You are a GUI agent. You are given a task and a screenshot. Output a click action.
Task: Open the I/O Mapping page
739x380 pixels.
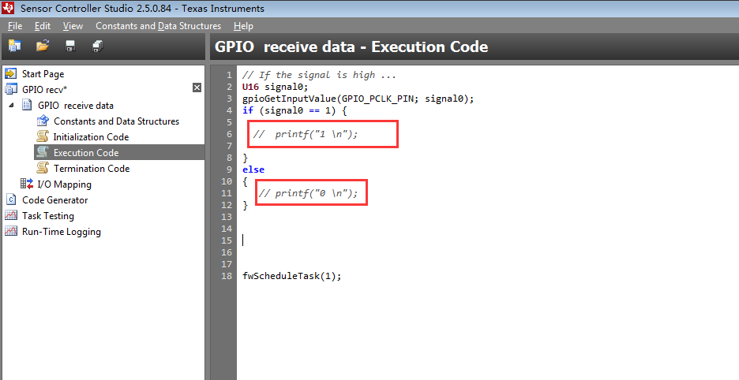click(x=65, y=184)
